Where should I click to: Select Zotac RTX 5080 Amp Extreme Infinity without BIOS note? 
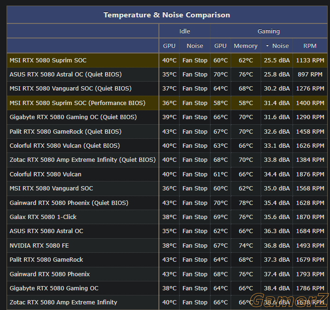pyautogui.click(x=63, y=302)
